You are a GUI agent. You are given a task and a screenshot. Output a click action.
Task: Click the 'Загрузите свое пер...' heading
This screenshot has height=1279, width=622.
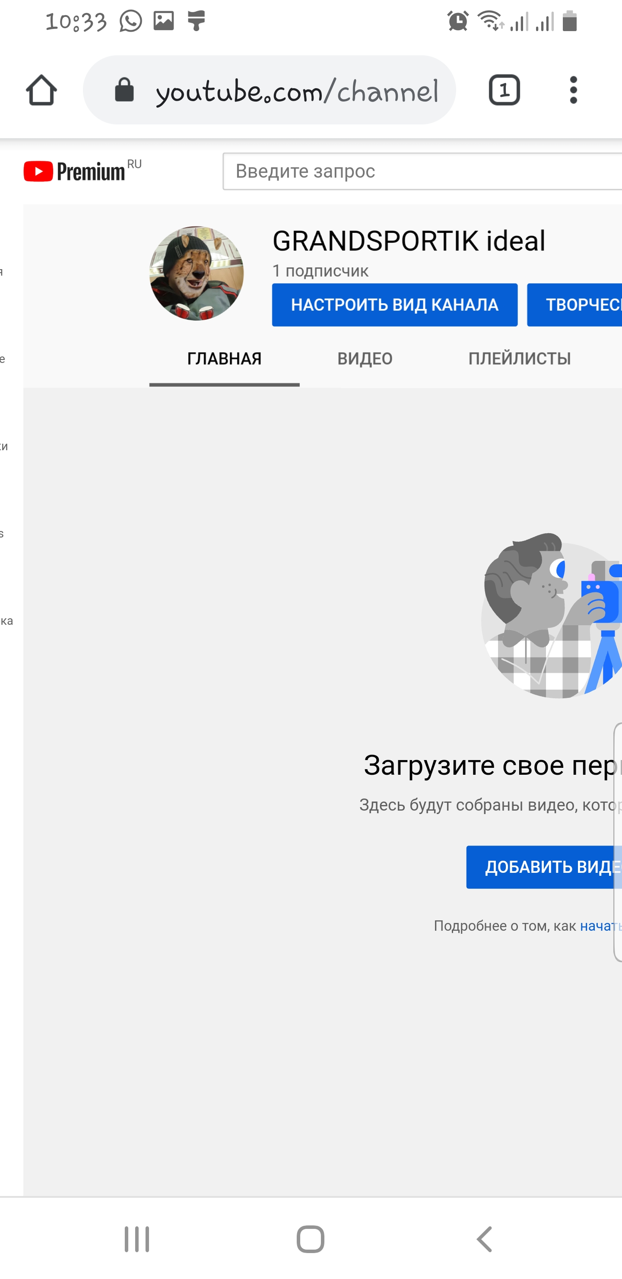tap(492, 765)
